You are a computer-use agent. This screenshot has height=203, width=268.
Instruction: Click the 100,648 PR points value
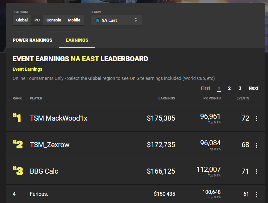[212, 192]
